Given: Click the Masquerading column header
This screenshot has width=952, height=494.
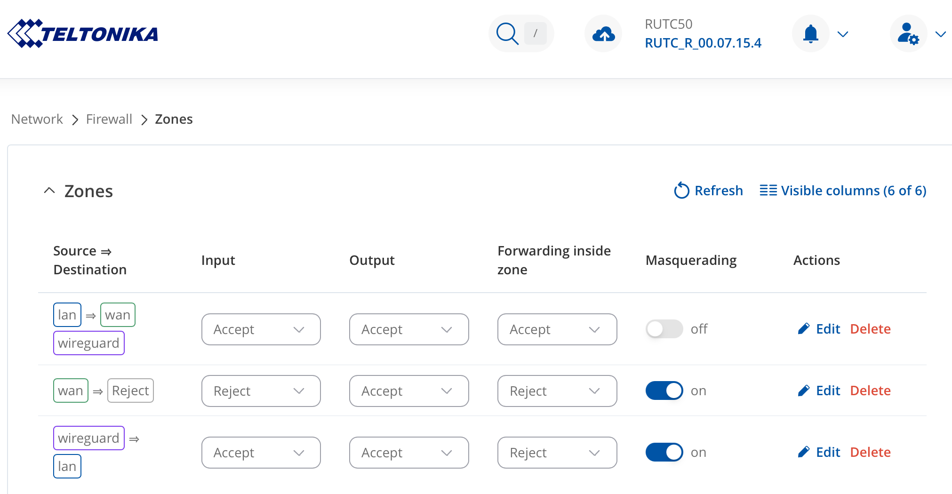Looking at the screenshot, I should point(691,260).
